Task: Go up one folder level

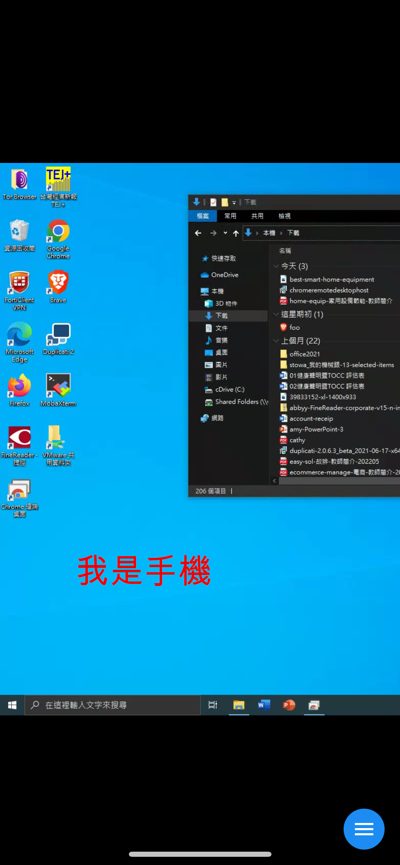Action: (x=236, y=233)
